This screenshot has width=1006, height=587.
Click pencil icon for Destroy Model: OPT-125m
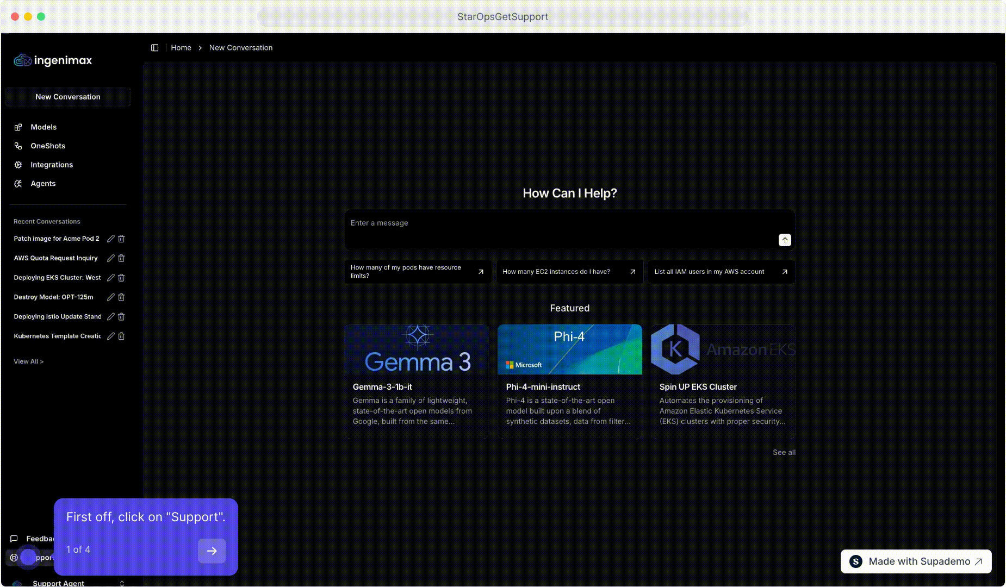[x=111, y=297]
